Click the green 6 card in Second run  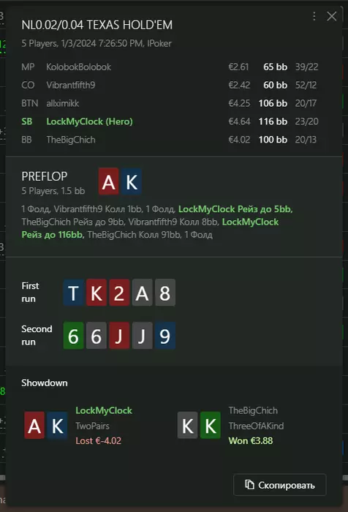click(x=73, y=336)
